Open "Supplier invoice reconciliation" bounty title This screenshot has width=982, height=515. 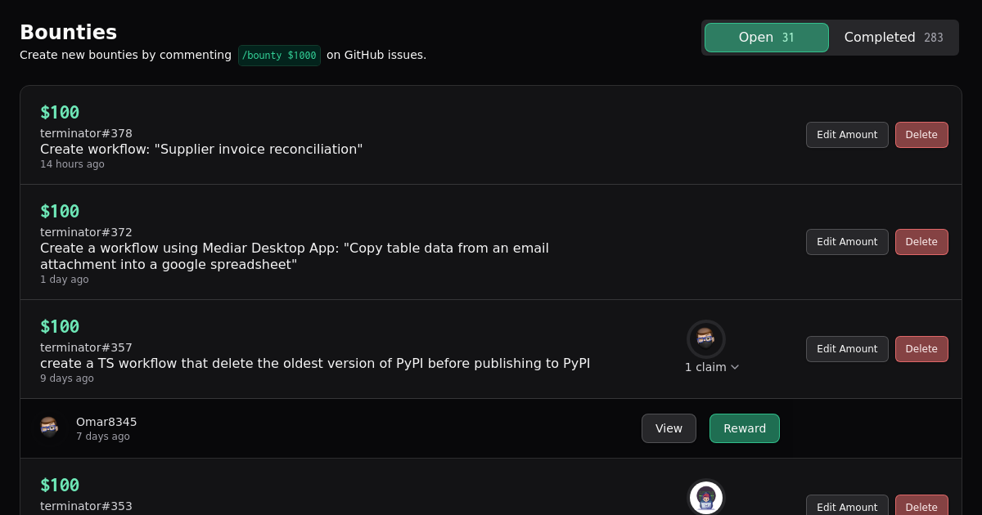[201, 150]
